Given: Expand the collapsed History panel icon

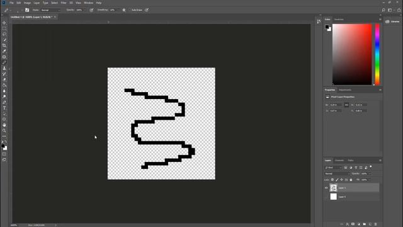Looking at the screenshot, I should point(319,21).
